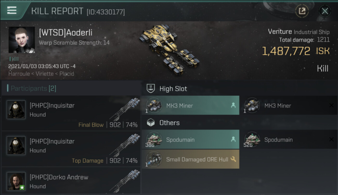
Task: Open Inquisitør Final Blow participant entry
Action: coord(71,113)
